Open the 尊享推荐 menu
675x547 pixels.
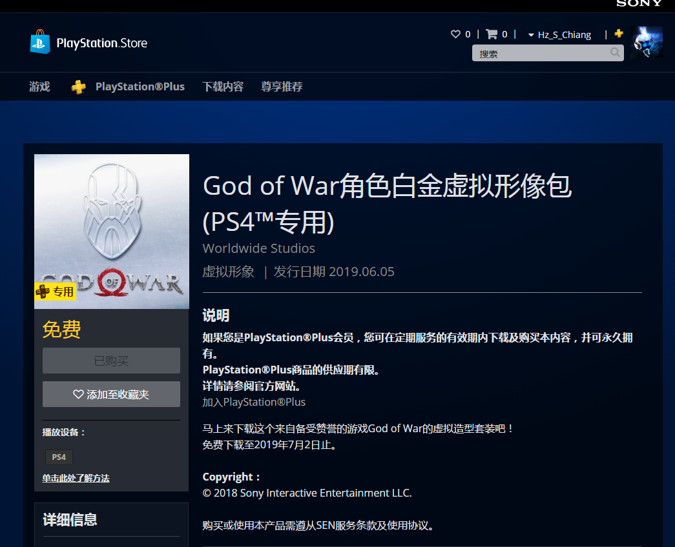click(x=282, y=86)
